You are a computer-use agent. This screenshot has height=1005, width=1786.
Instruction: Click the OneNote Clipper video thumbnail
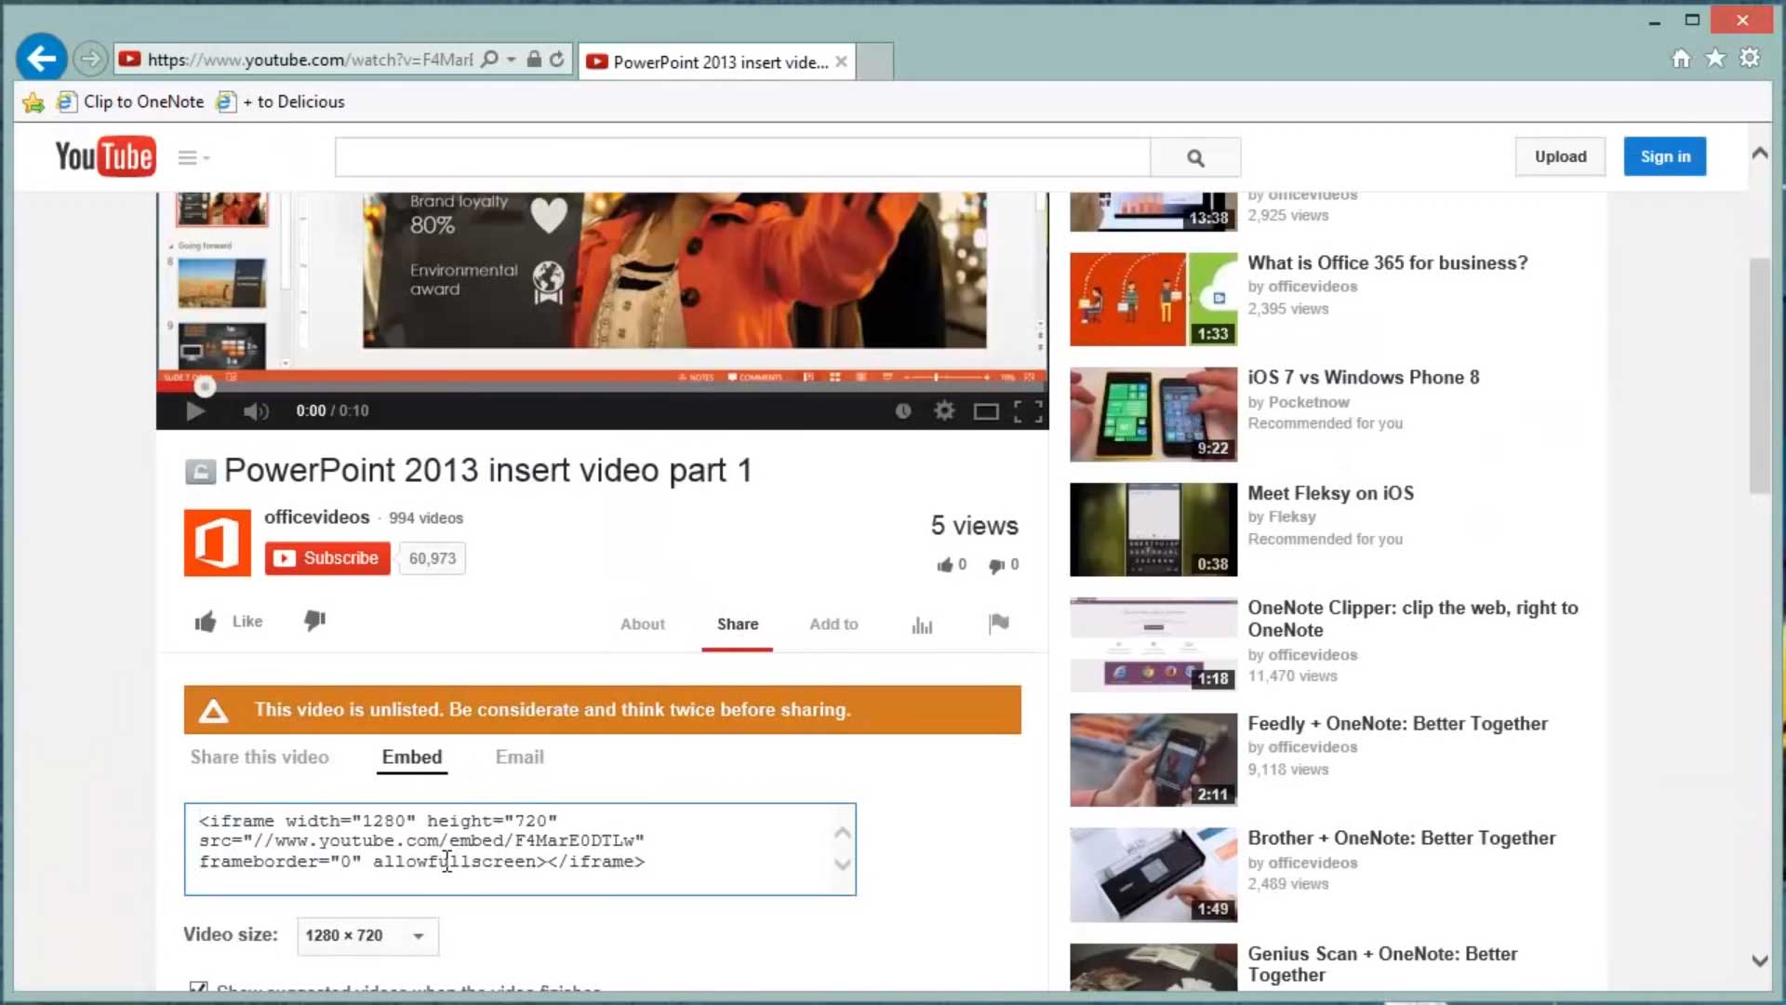point(1153,644)
